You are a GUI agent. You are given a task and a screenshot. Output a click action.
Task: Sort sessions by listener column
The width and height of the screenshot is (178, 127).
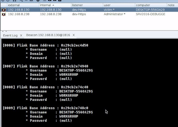77,5
